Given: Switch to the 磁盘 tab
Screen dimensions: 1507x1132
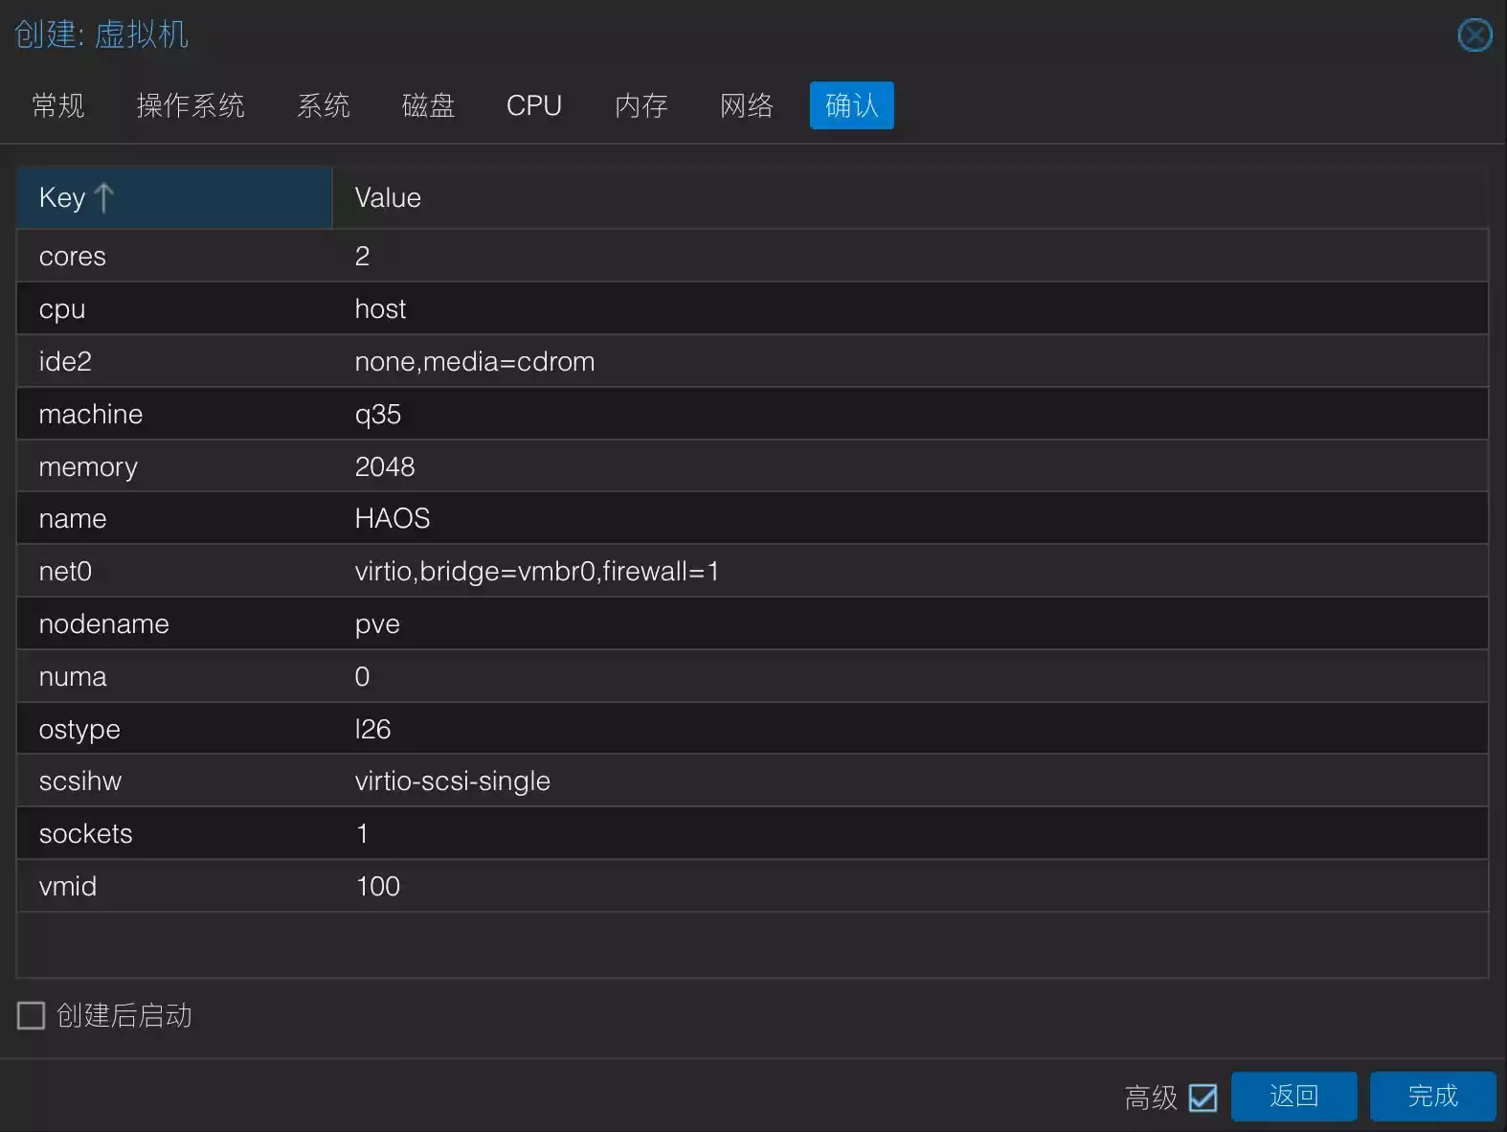Looking at the screenshot, I should (428, 105).
